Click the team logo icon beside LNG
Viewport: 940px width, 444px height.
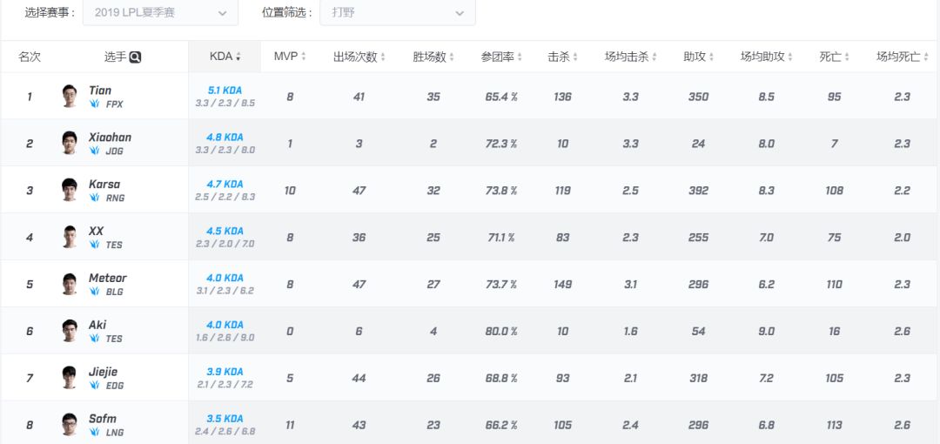[94, 432]
